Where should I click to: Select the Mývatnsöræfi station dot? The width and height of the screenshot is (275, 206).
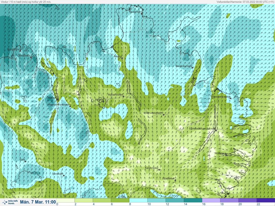point(123,96)
